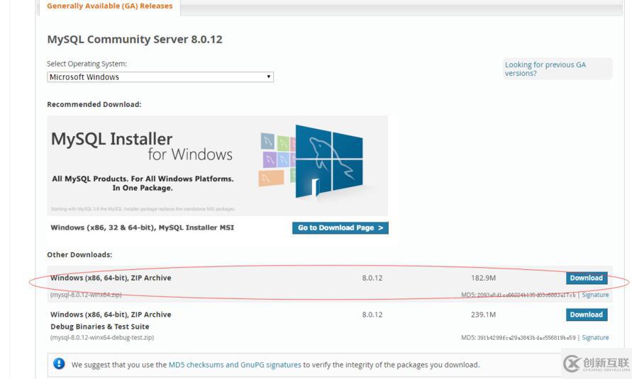Click 'Windows (x86, 32 & 64-bit), MySQL Installer MSI' text

pos(143,227)
